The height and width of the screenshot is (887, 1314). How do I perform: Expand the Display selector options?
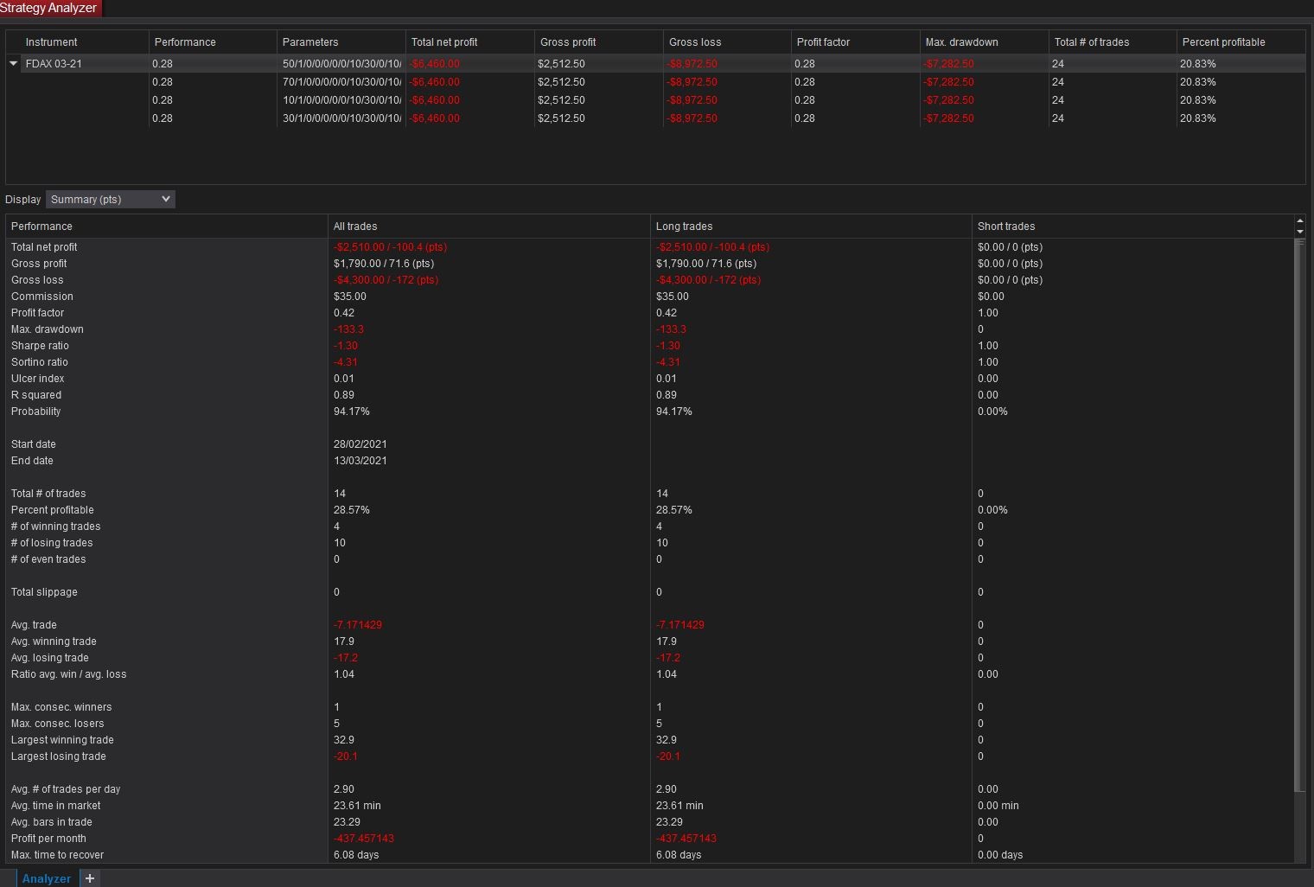click(165, 199)
